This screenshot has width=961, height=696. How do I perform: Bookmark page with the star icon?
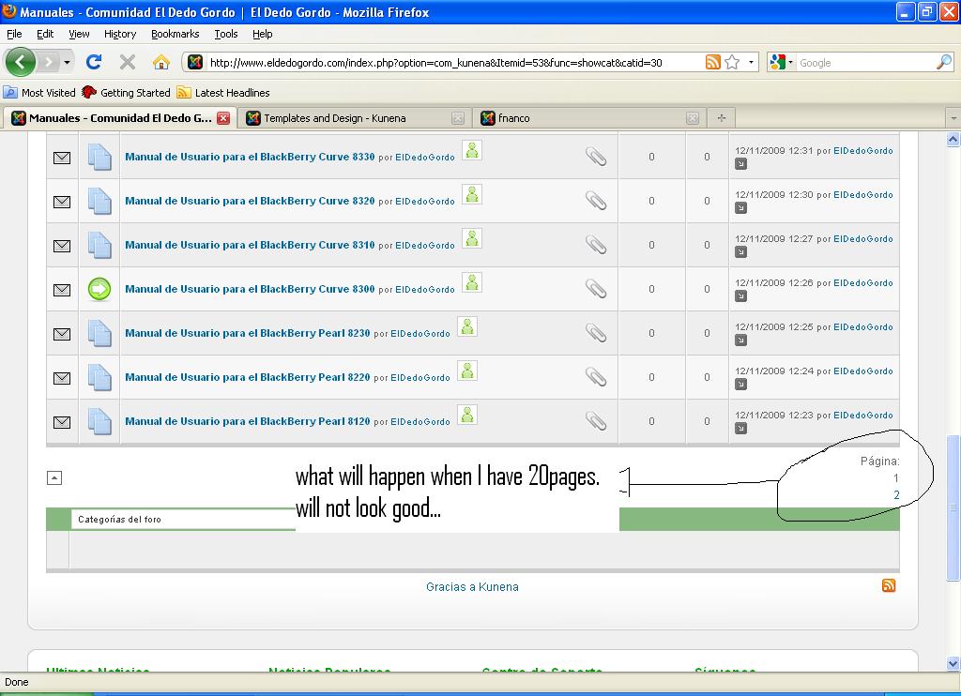732,62
